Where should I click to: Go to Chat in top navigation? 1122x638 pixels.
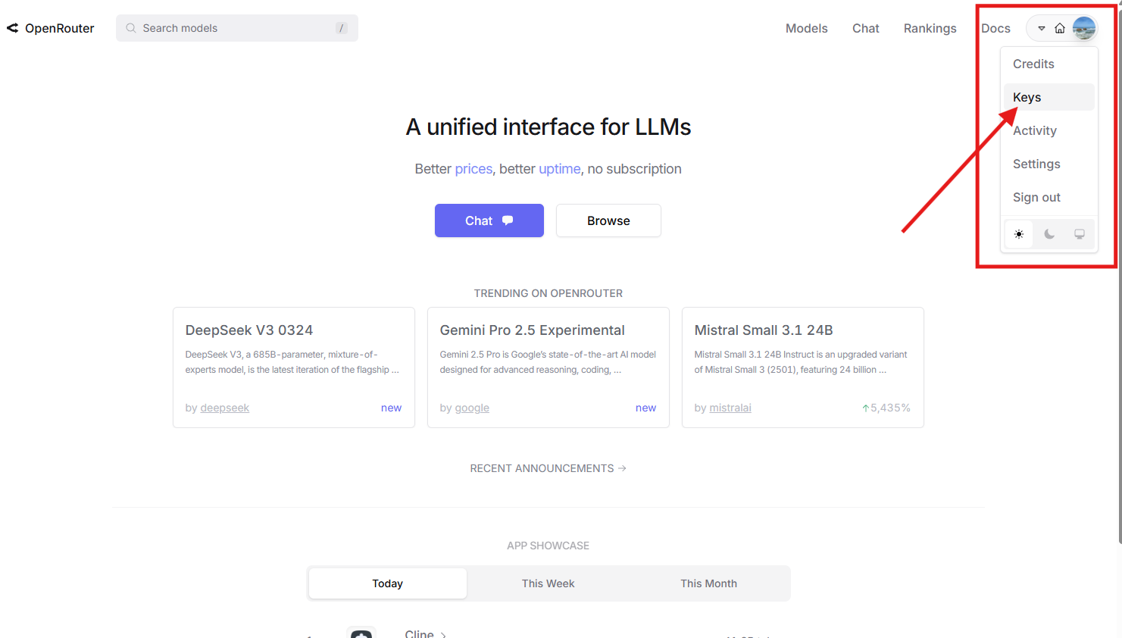[865, 28]
